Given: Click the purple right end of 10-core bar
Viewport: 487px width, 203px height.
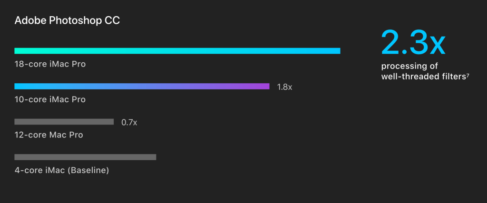Looking at the screenshot, I should click(265, 87).
